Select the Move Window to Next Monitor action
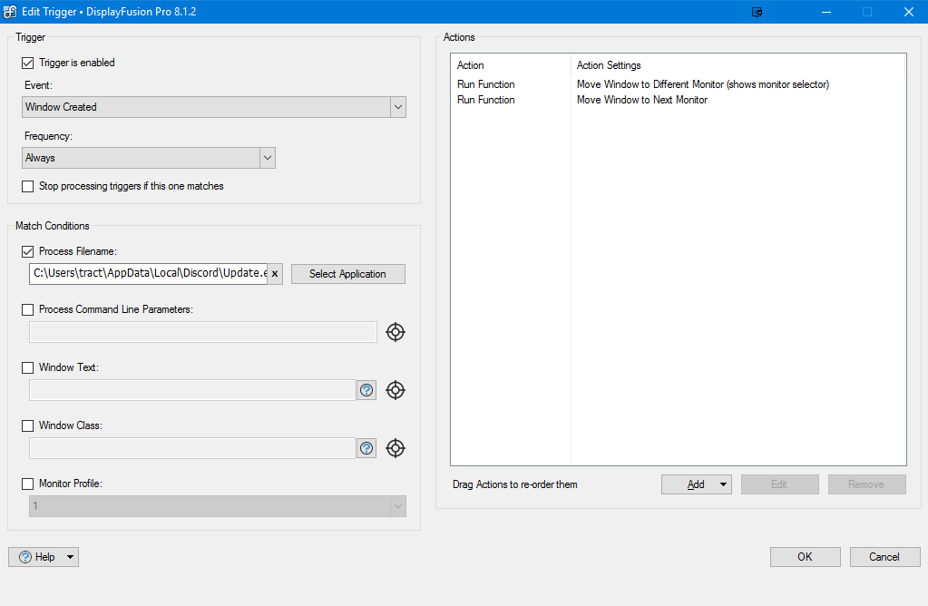Viewport: 928px width, 606px height. click(x=642, y=100)
